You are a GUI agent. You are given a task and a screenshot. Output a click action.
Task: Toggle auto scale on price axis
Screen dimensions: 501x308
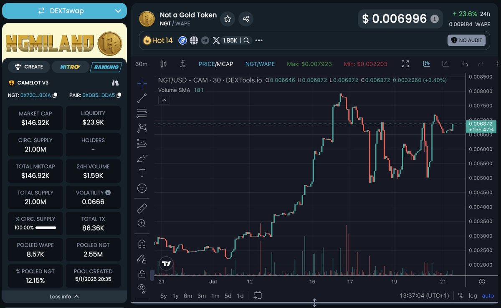tap(488, 295)
